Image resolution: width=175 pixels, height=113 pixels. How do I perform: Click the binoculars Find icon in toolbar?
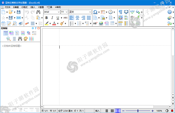(x=38, y=12)
